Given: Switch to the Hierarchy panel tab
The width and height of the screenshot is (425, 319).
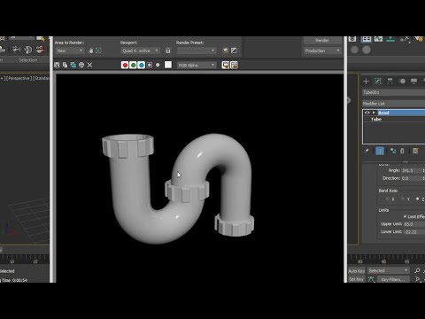Looking at the screenshot, I should pyautogui.click(x=390, y=82).
